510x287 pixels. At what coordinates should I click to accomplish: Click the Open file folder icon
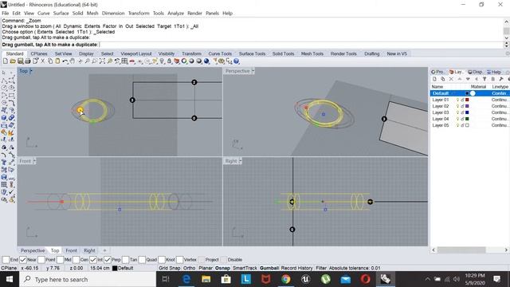coord(13,61)
